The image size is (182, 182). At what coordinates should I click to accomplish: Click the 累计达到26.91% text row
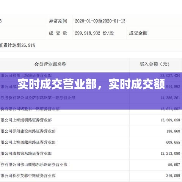click(x=91, y=45)
